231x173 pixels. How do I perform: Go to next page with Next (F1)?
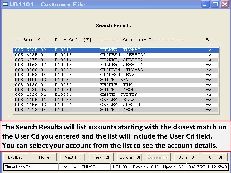73,157
